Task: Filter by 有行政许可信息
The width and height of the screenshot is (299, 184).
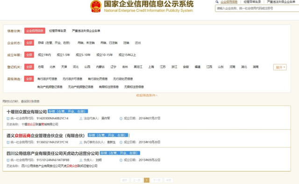Action: click(47, 79)
